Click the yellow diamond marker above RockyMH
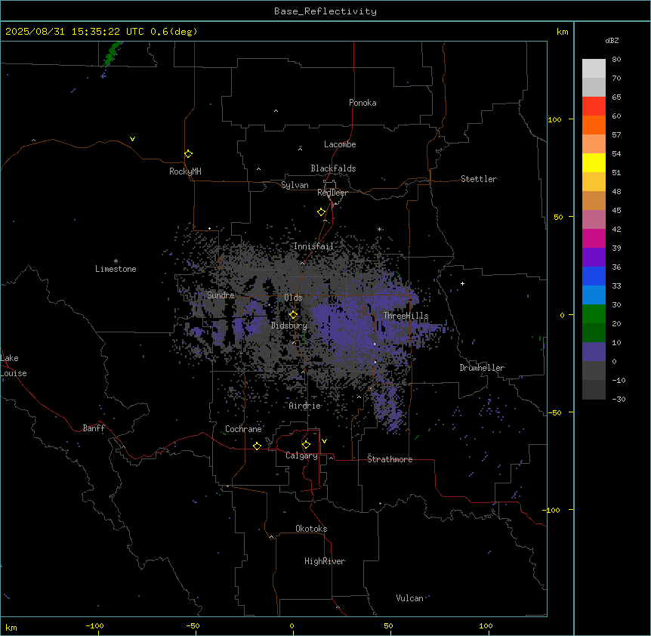Image resolution: width=651 pixels, height=636 pixels. point(188,154)
